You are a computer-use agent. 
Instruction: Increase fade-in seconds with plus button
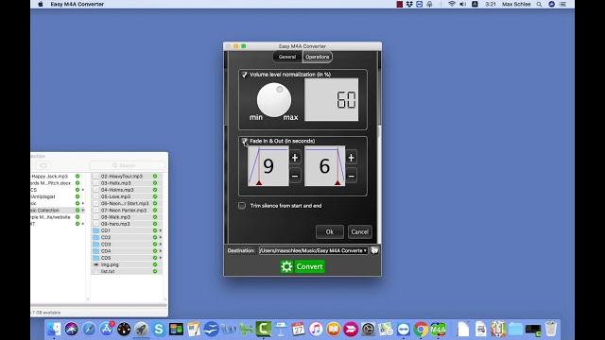click(295, 158)
